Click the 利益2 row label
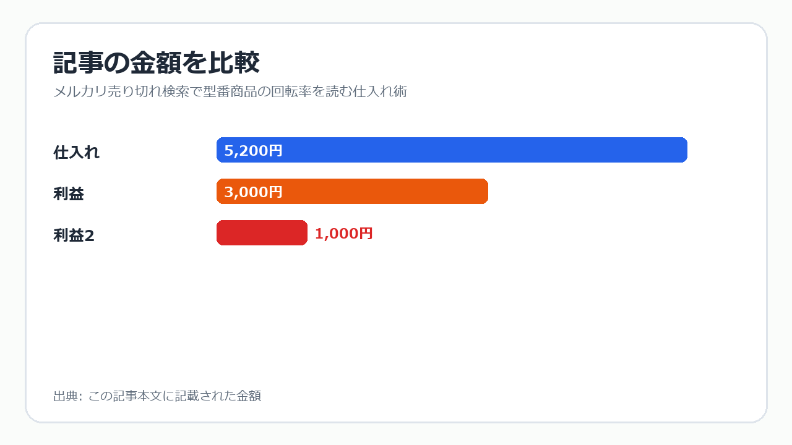The height and width of the screenshot is (445, 792). click(x=74, y=235)
